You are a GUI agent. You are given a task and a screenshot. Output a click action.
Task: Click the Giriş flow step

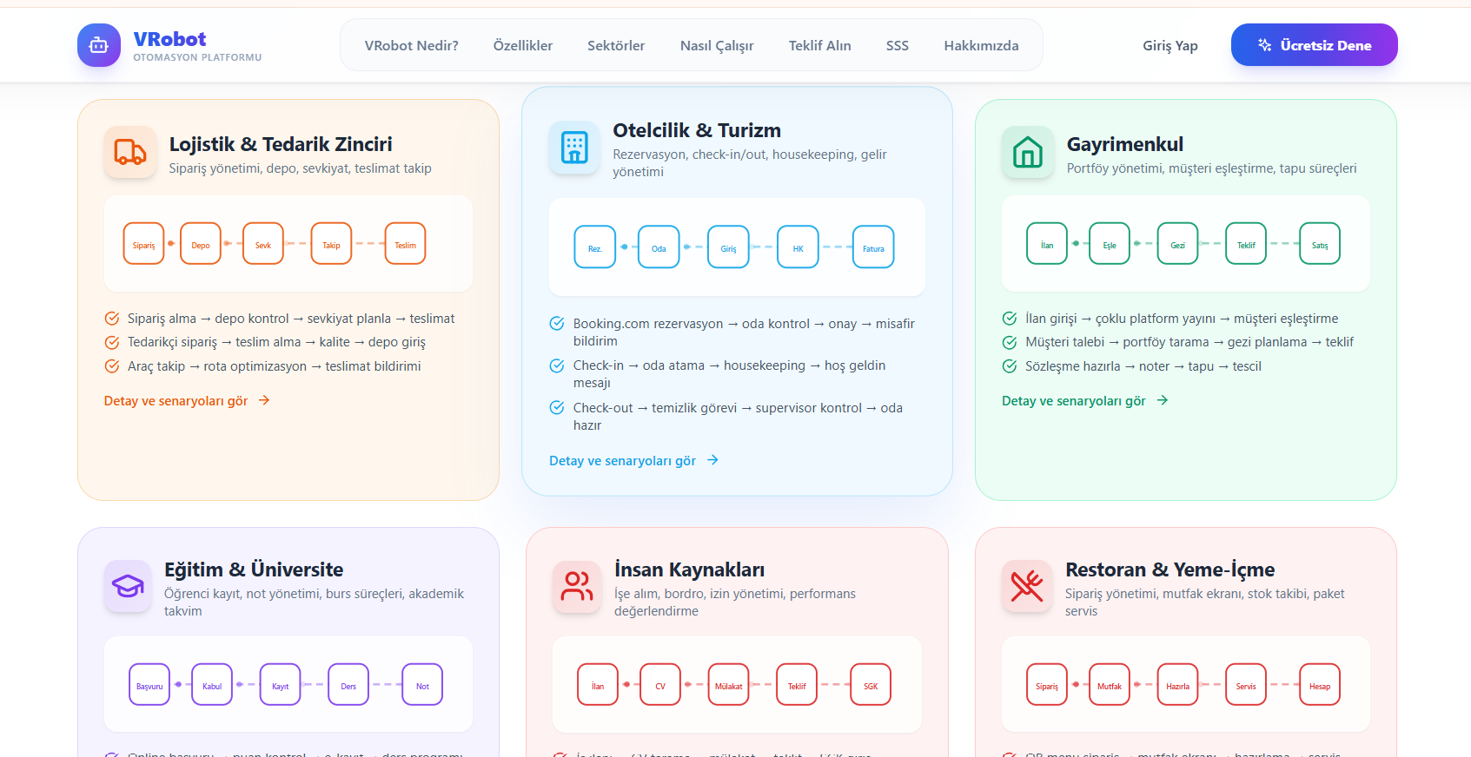coord(728,247)
